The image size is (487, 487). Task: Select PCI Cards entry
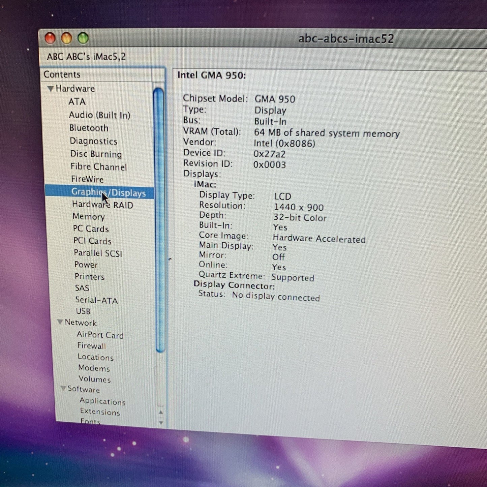coord(92,241)
